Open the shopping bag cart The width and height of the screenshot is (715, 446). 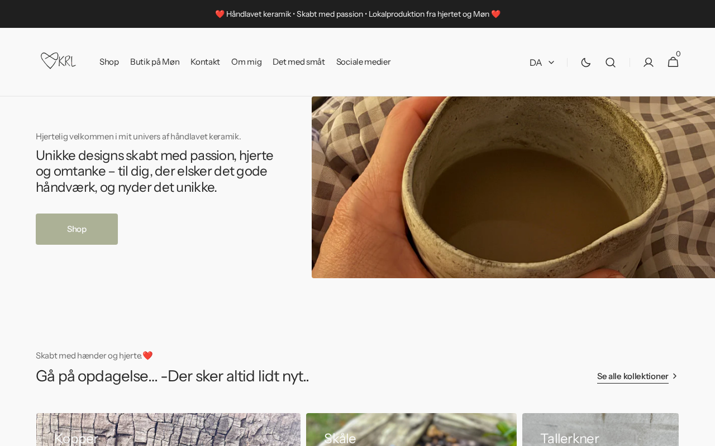(673, 61)
